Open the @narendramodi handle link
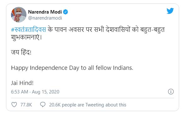Screen dimensions: 186x114 pos(45,18)
